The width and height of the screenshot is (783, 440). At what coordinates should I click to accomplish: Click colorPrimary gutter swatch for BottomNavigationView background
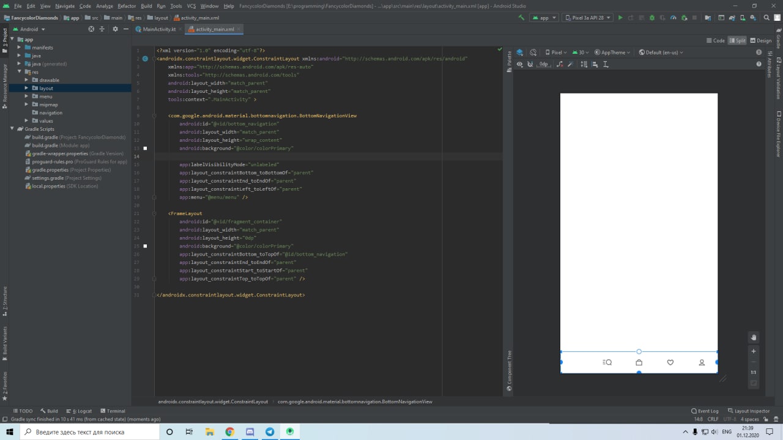point(145,148)
